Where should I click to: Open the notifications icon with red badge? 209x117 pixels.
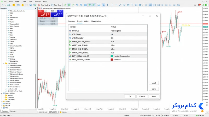pyautogui.click(x=199, y=5)
